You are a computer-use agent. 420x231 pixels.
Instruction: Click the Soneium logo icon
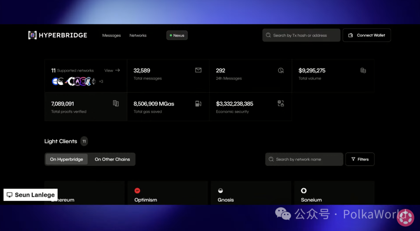point(304,191)
